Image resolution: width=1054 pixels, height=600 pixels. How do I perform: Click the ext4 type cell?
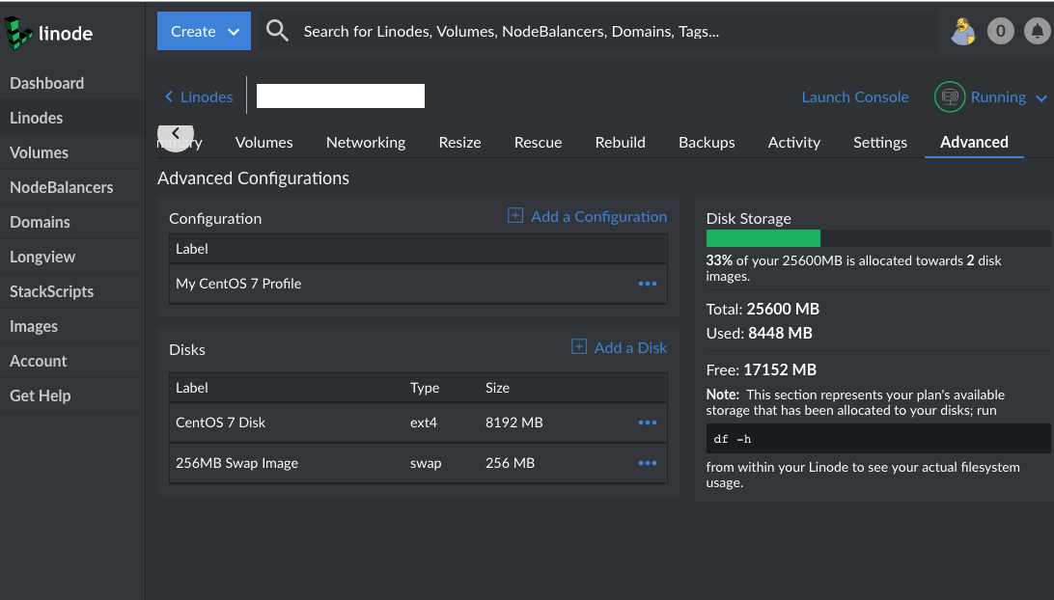click(424, 423)
